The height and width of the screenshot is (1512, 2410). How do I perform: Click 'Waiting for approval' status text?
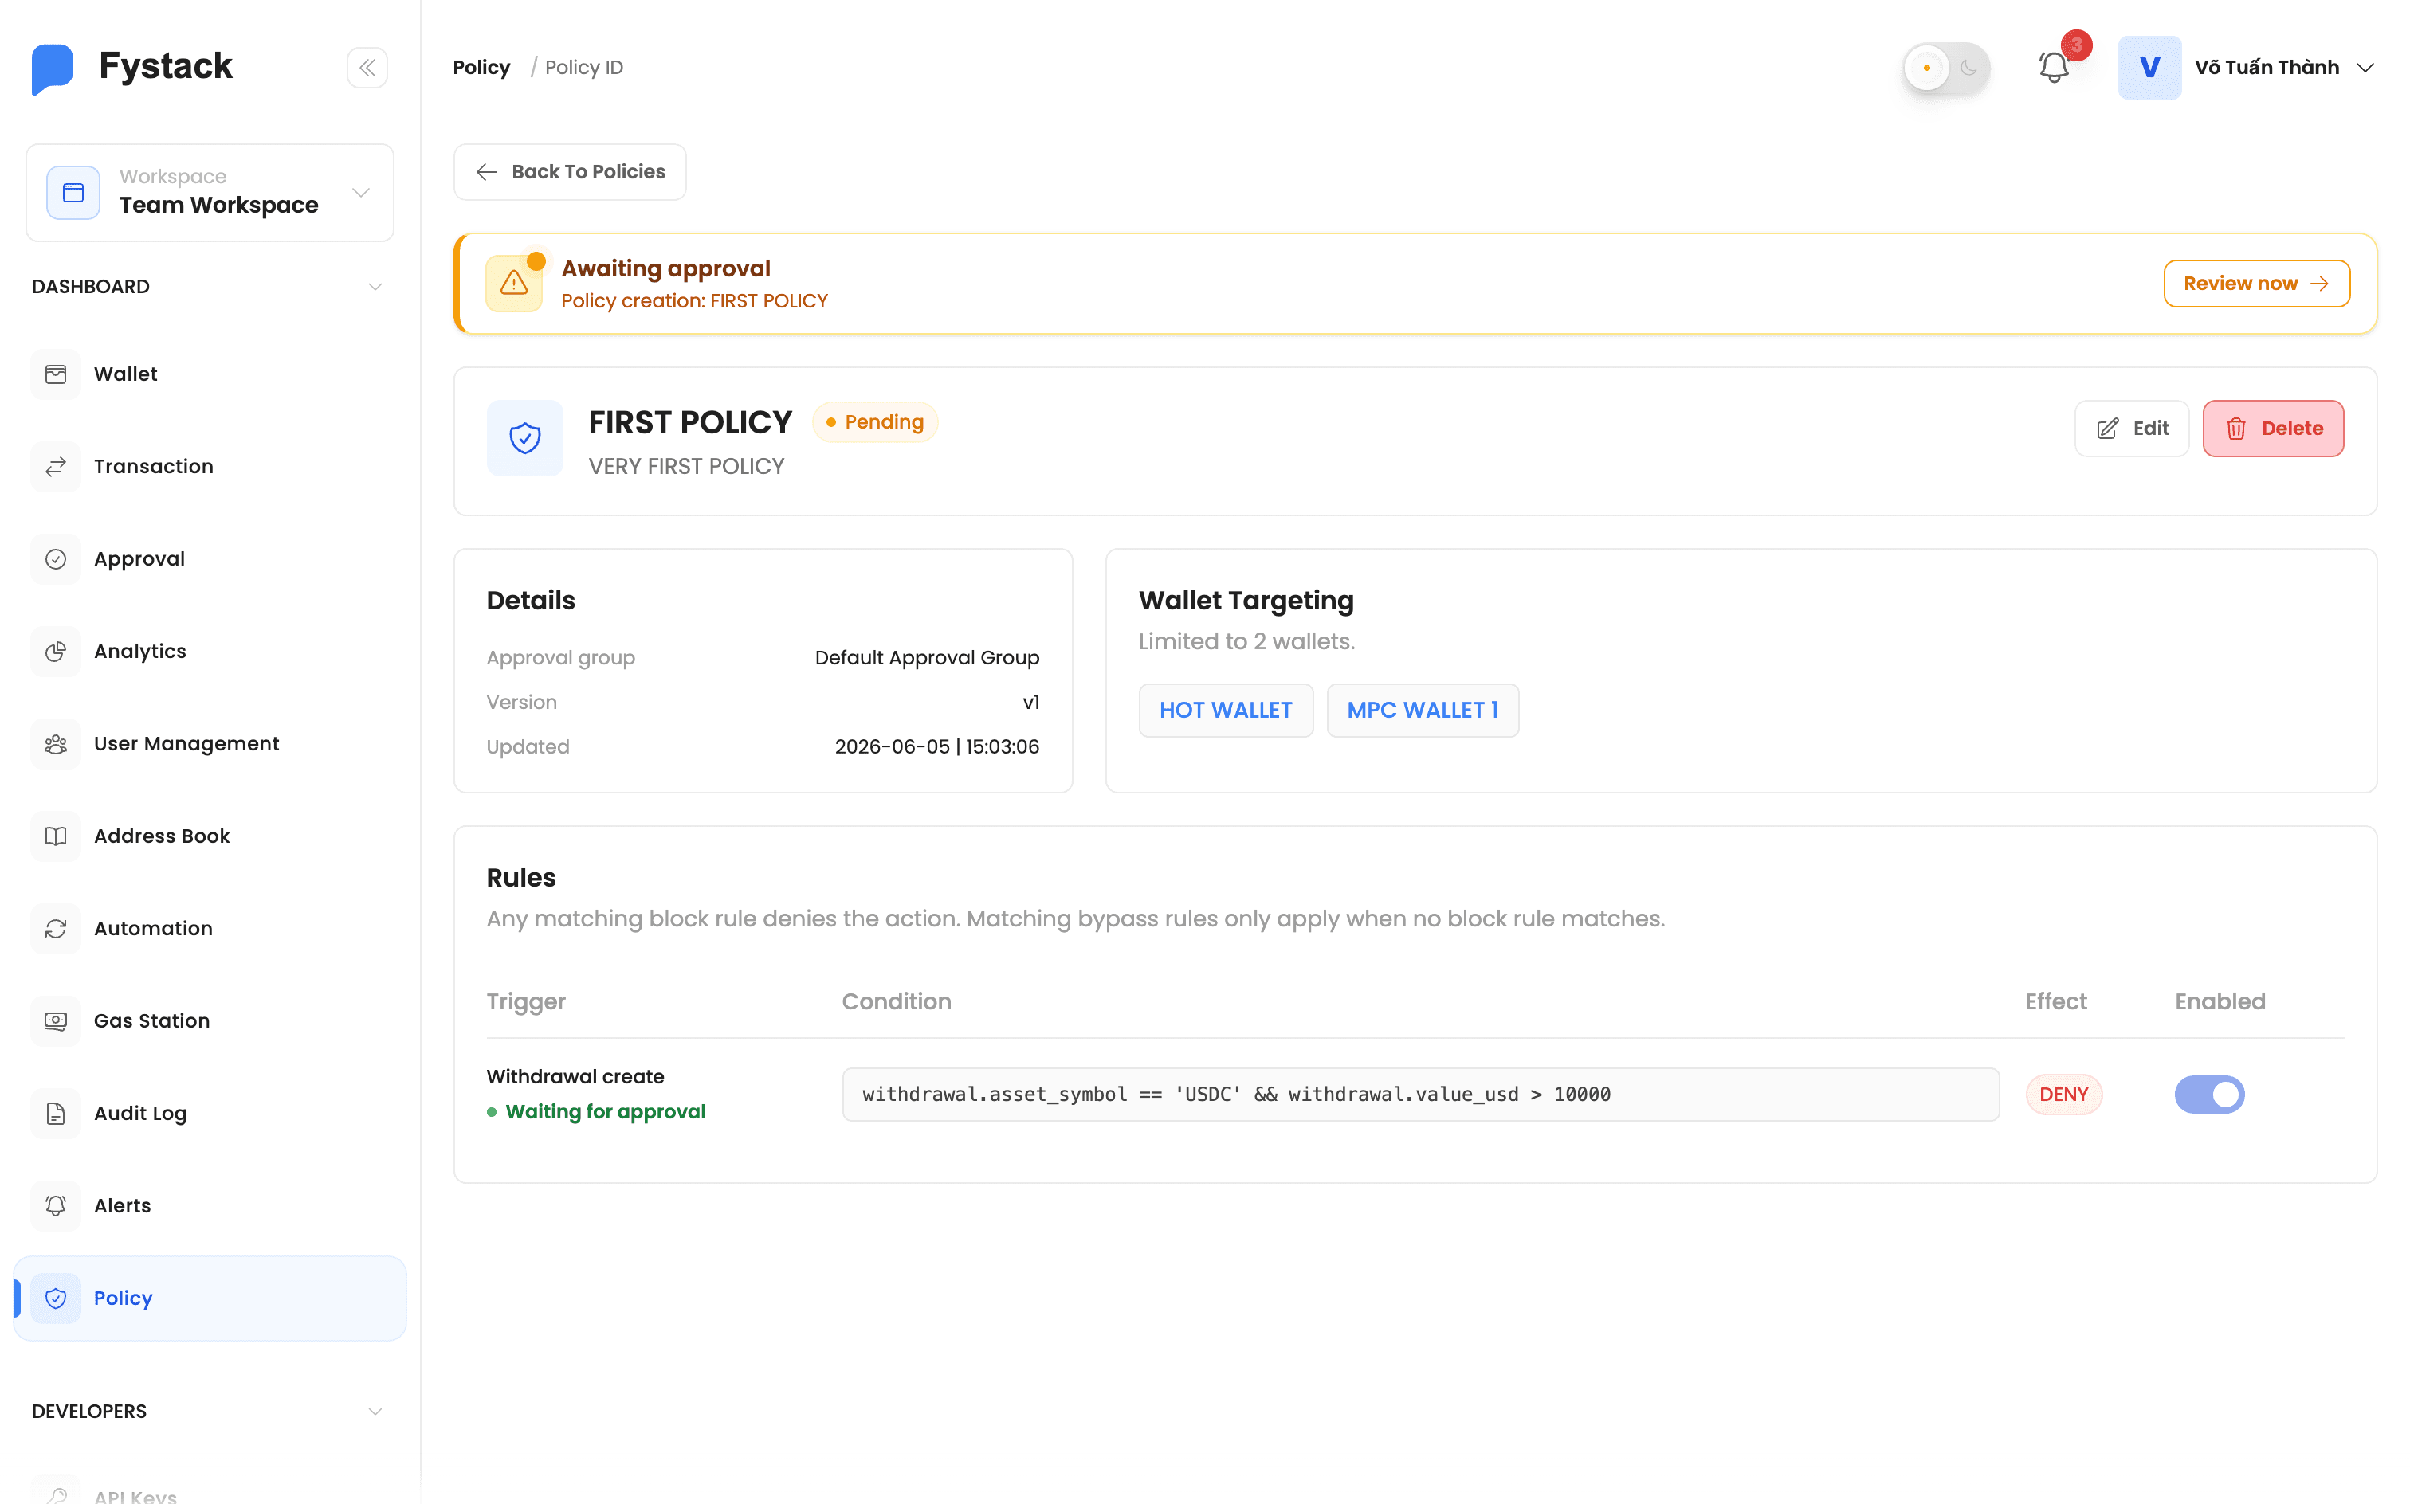point(605,1112)
